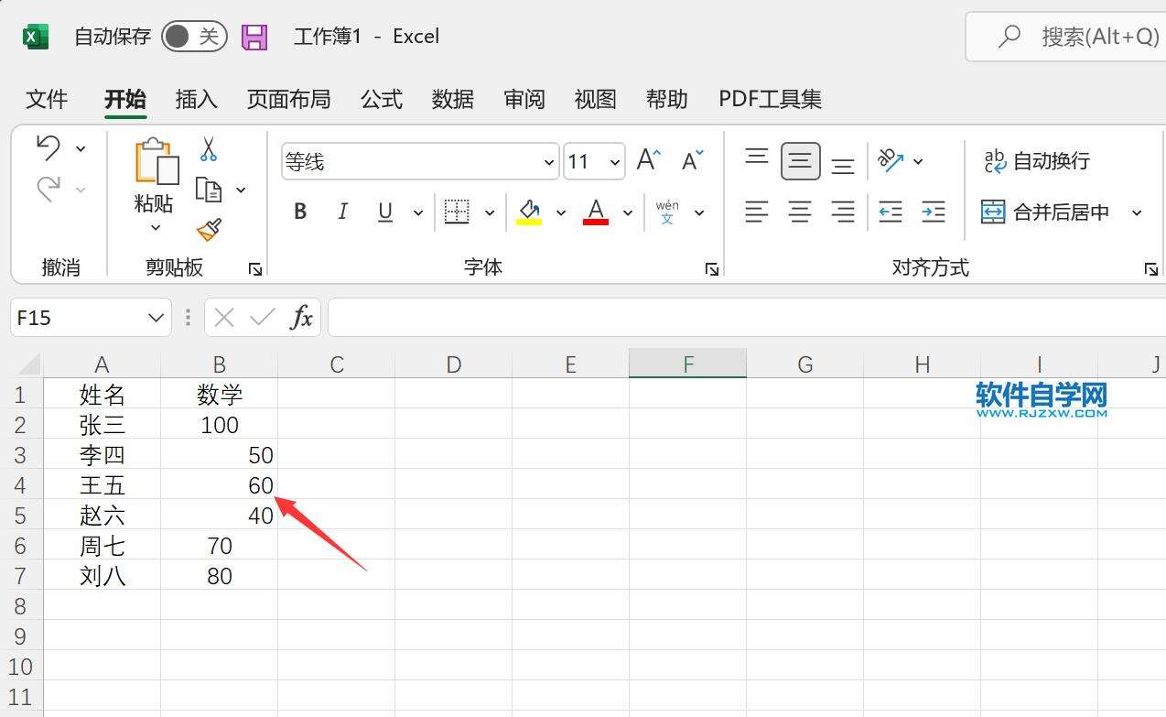The width and height of the screenshot is (1166, 717).
Task: Apply the yellow fill color
Action: [x=529, y=212]
